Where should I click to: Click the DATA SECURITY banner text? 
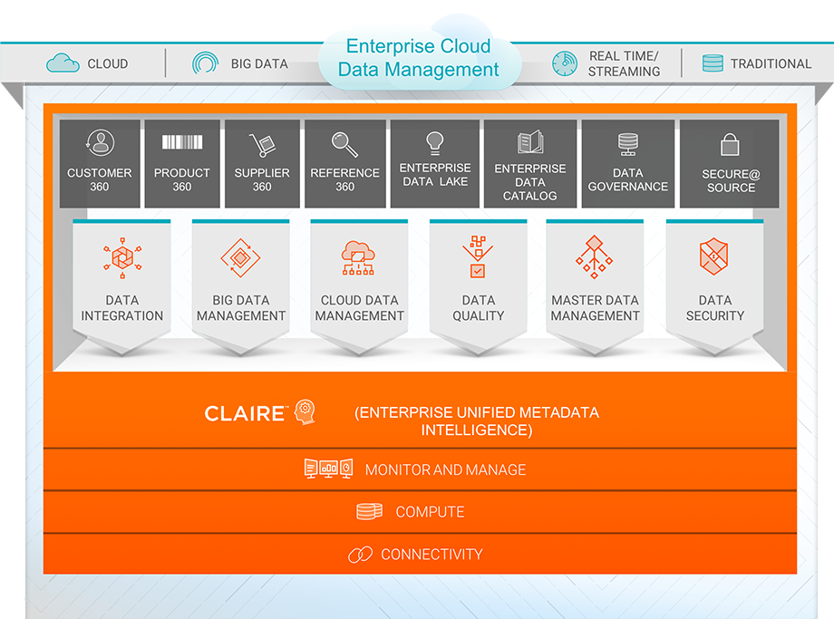tap(715, 308)
